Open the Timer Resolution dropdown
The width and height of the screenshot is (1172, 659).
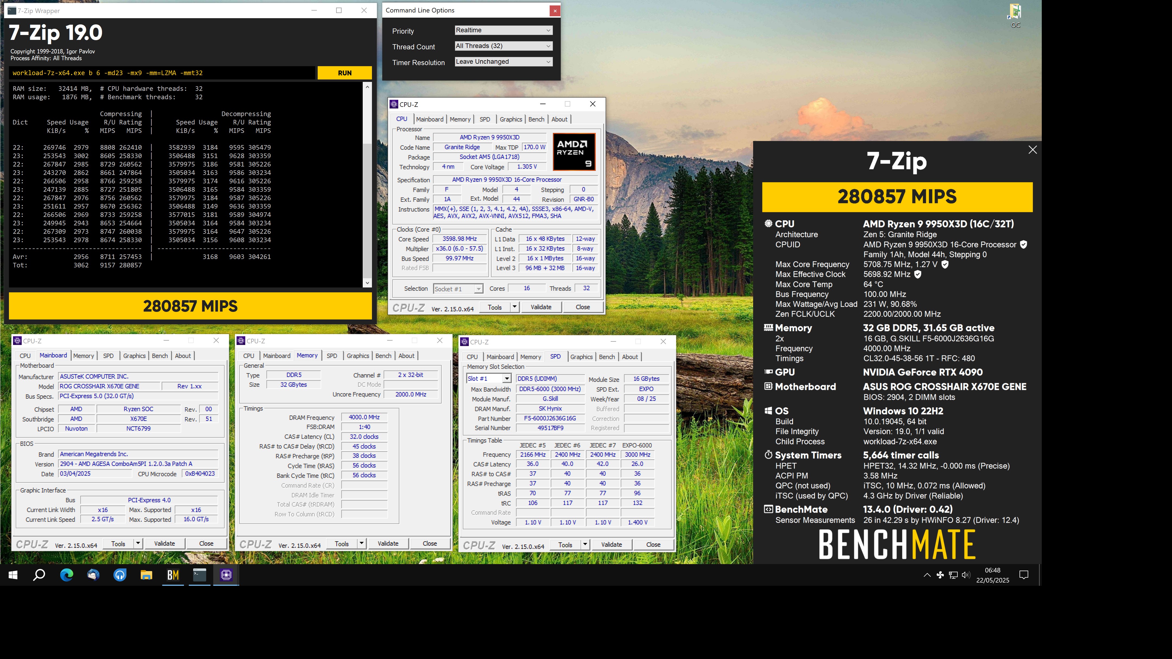click(504, 62)
